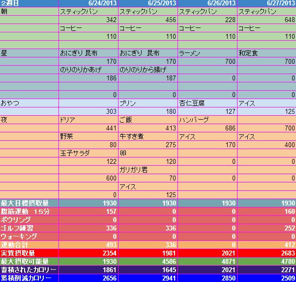Select the breakfast value 648
Screen dimensions: 296x282
click(267, 20)
